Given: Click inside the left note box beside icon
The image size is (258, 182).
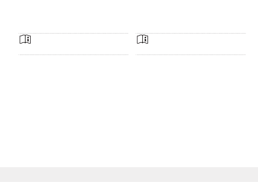Looking at the screenshot, I should point(80,44).
